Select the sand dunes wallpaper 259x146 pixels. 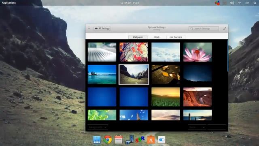(166, 115)
